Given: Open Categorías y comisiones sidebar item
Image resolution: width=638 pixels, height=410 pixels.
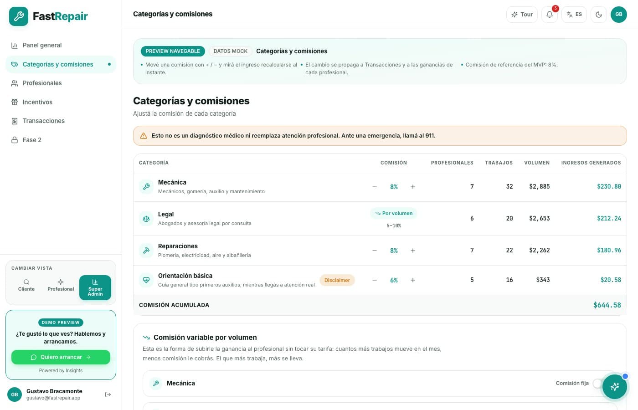Looking at the screenshot, I should (61, 64).
